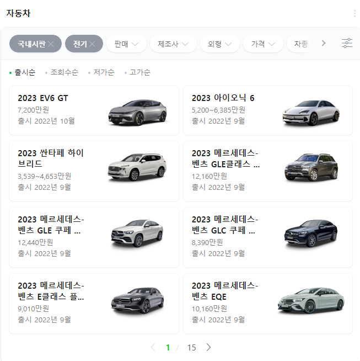Click the silver EQE sedan image
The image size is (360, 361).
click(x=311, y=300)
